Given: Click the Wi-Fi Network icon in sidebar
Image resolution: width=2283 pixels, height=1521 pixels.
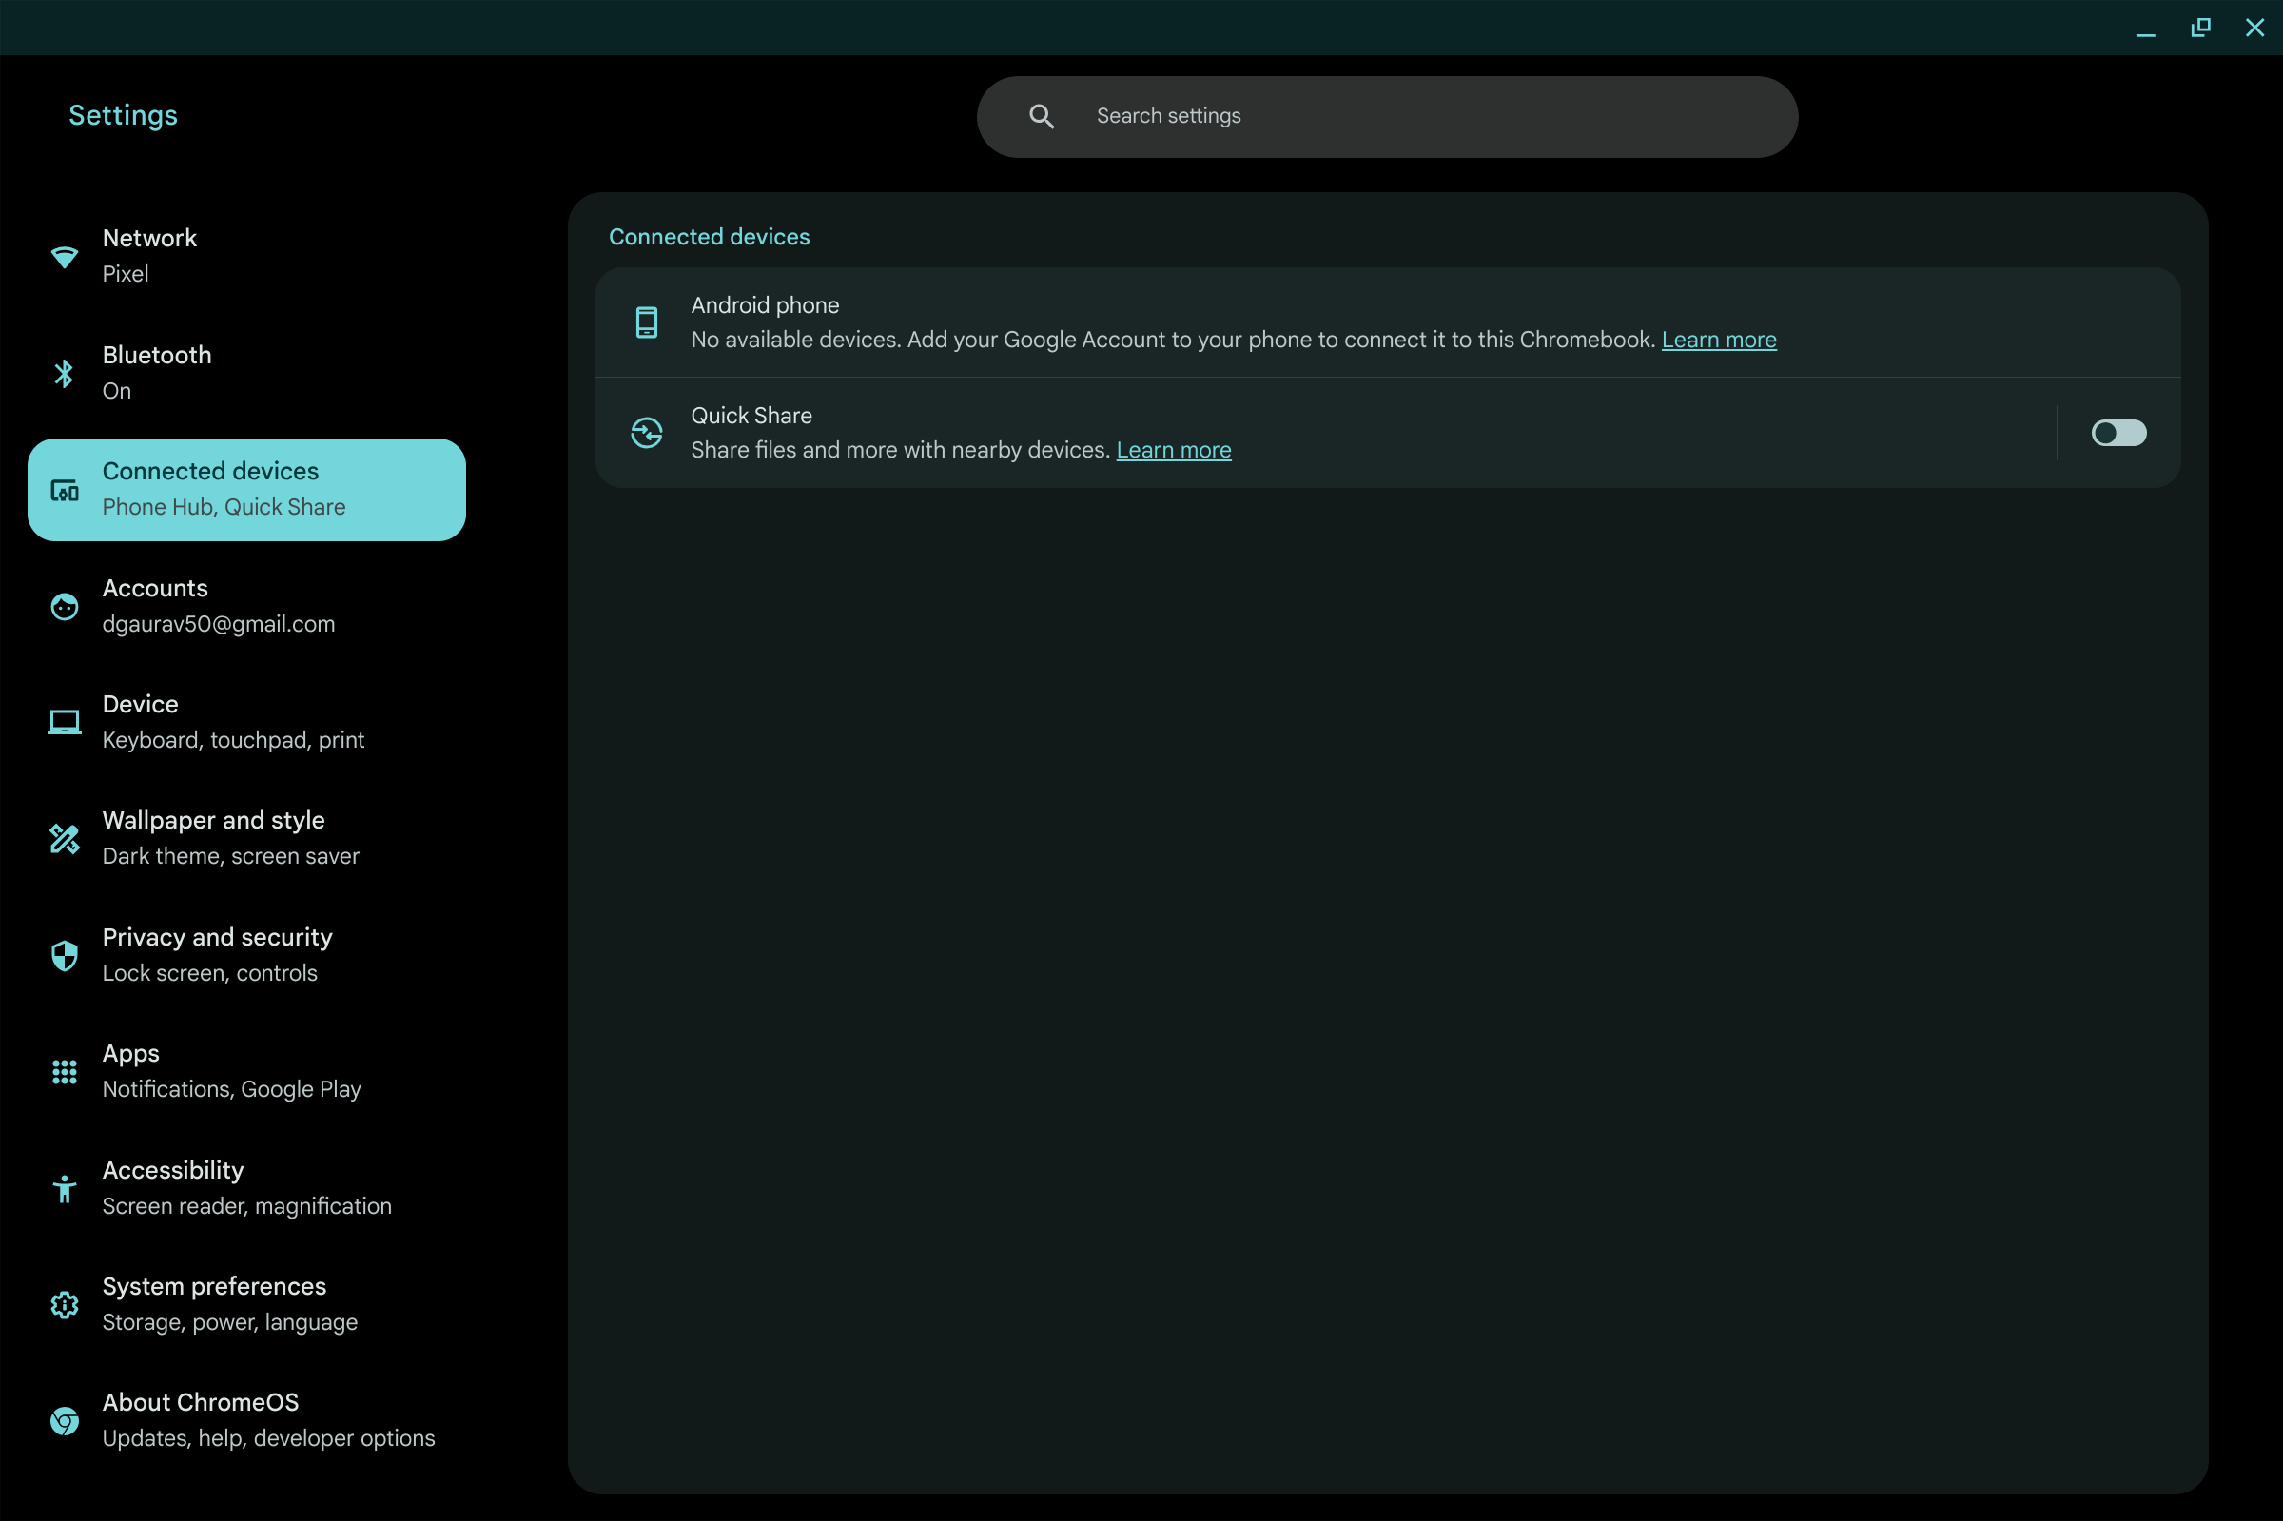Looking at the screenshot, I should click(64, 257).
